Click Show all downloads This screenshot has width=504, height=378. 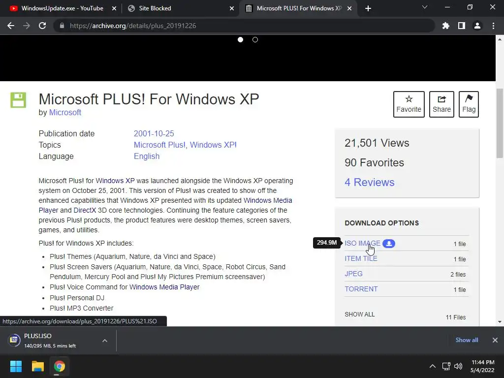coord(467,340)
